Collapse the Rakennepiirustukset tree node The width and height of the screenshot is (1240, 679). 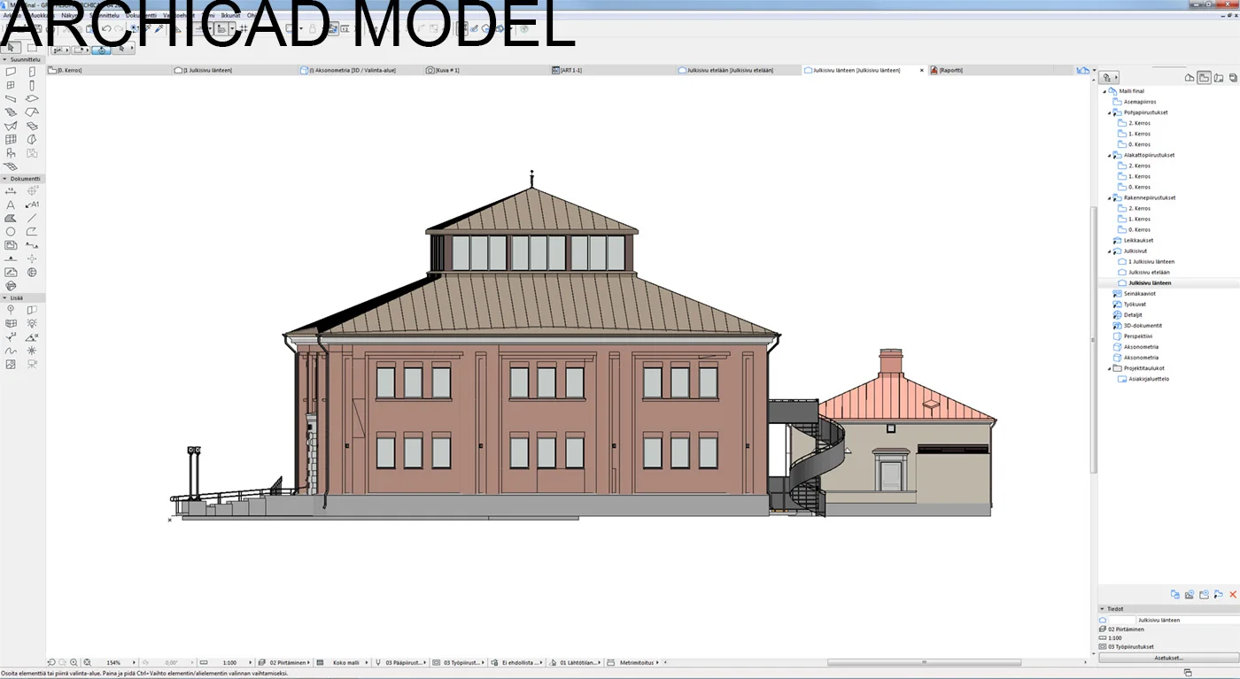1109,198
